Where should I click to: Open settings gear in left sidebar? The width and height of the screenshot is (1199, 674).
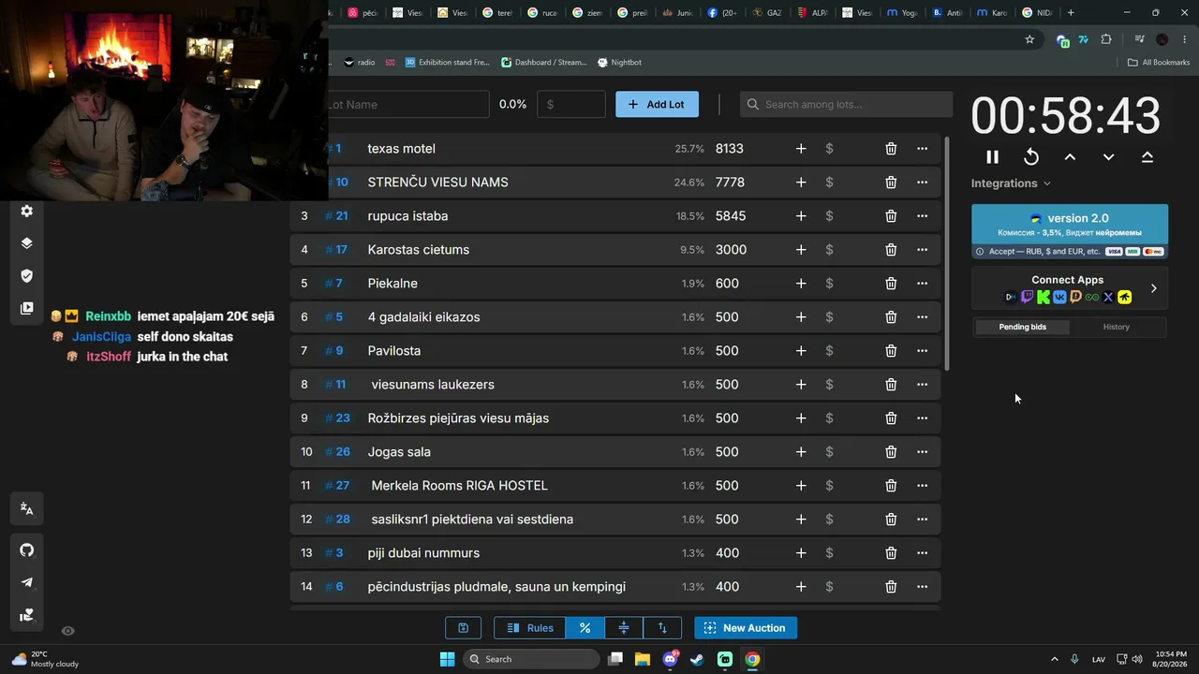(27, 212)
